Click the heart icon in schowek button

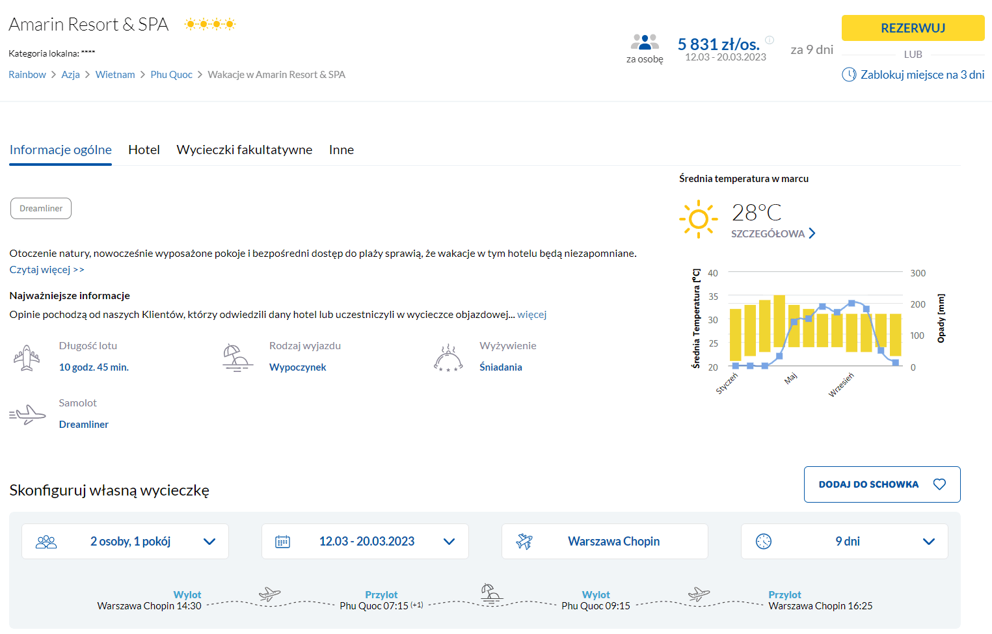[939, 484]
